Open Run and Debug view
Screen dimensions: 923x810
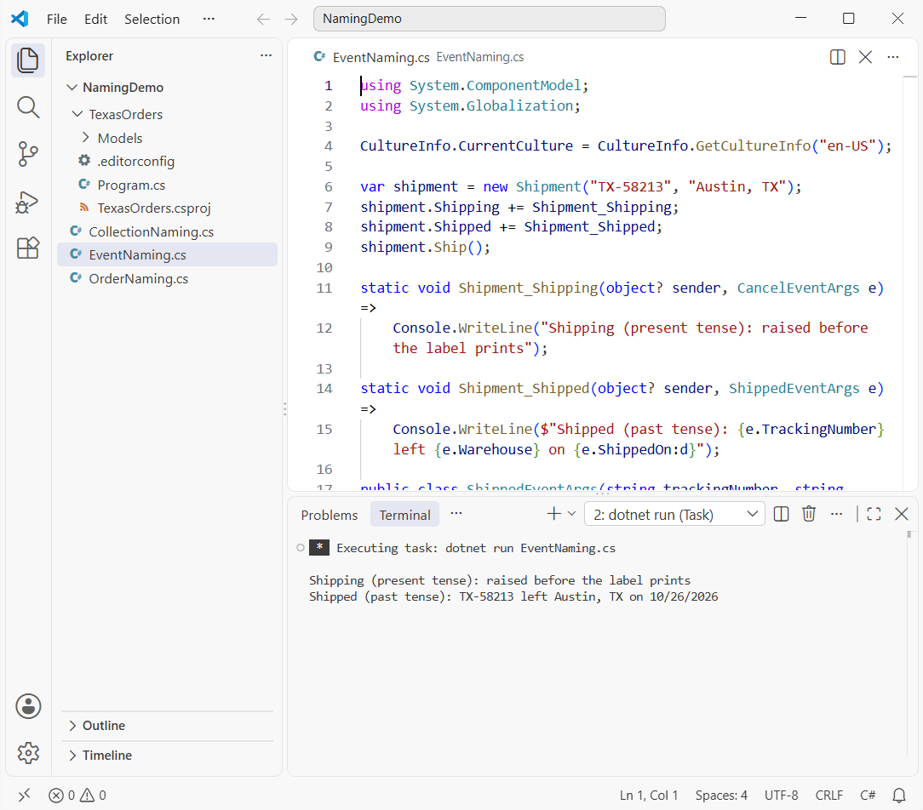27,202
